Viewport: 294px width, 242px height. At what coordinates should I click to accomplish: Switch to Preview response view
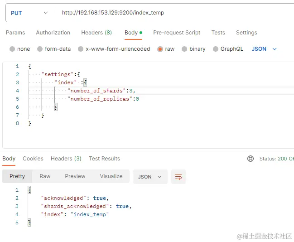tap(75, 176)
